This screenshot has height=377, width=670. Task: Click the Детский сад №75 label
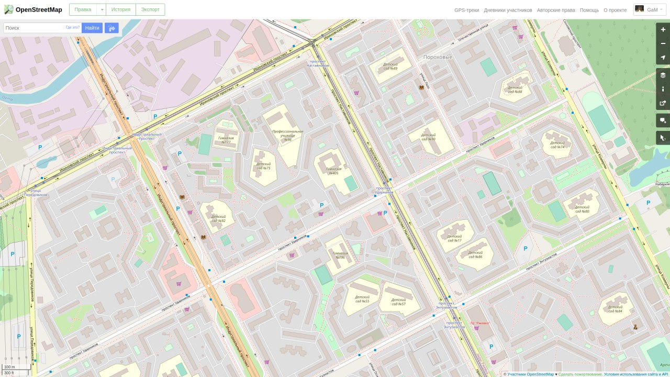point(263,166)
